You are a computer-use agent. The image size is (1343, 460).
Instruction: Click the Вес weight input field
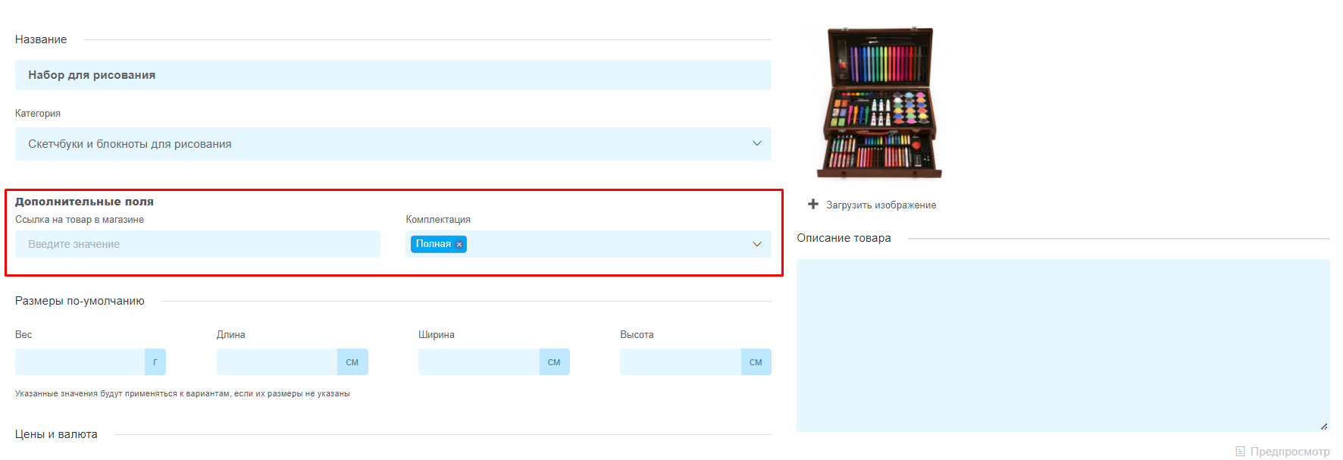click(80, 362)
